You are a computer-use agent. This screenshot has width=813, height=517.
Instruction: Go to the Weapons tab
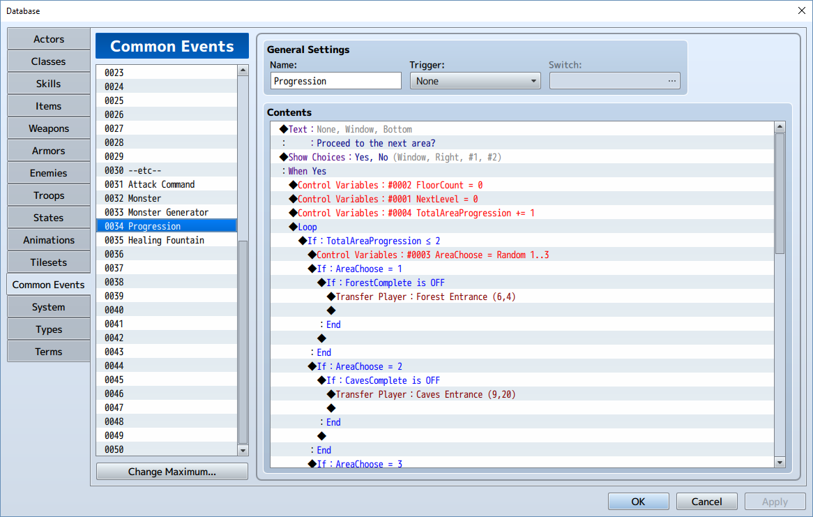49,128
